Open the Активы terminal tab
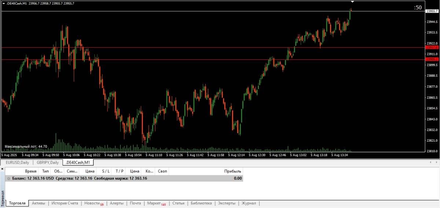440x208 pixels. click(38, 203)
